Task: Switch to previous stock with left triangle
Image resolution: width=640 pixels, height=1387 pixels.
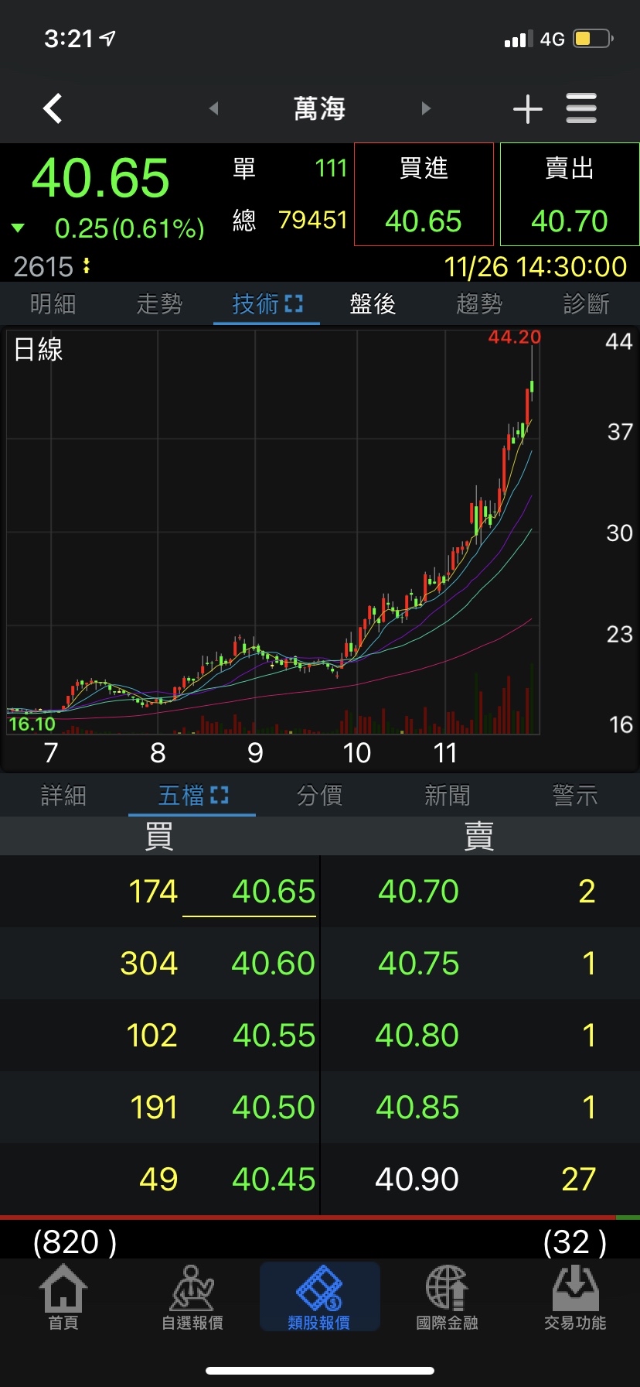Action: [x=214, y=109]
